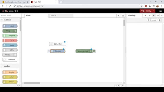Switch to the Flow 1 tab
This screenshot has height=92, width=164.
(x=61, y=16)
